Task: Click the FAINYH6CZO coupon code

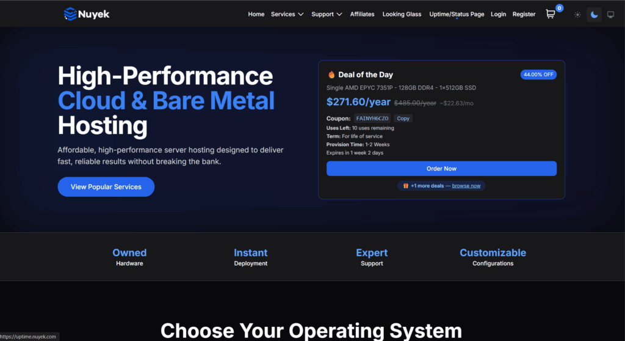Action: point(372,118)
